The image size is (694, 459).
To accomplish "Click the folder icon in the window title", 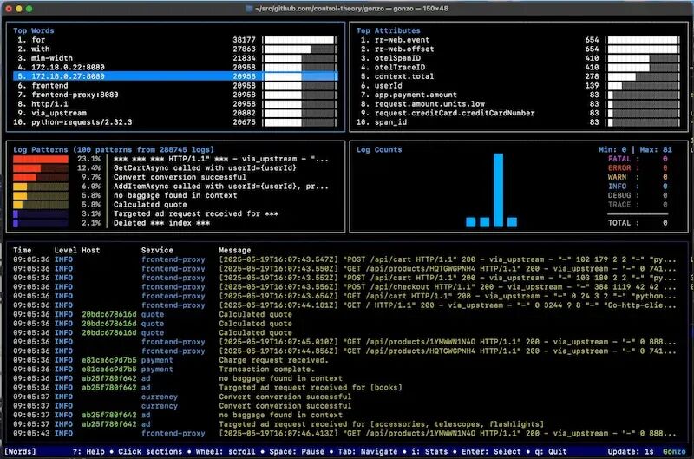I will [x=249, y=9].
